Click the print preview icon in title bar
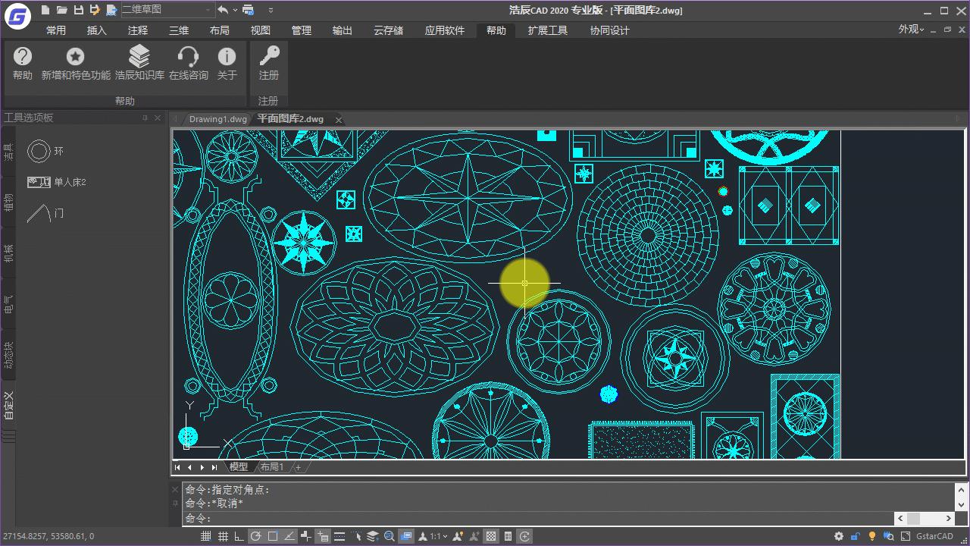This screenshot has width=970, height=546. pyautogui.click(x=248, y=10)
